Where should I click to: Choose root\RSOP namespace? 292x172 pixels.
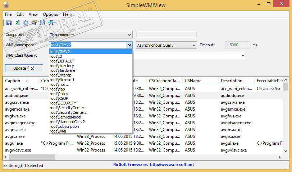tap(91, 98)
